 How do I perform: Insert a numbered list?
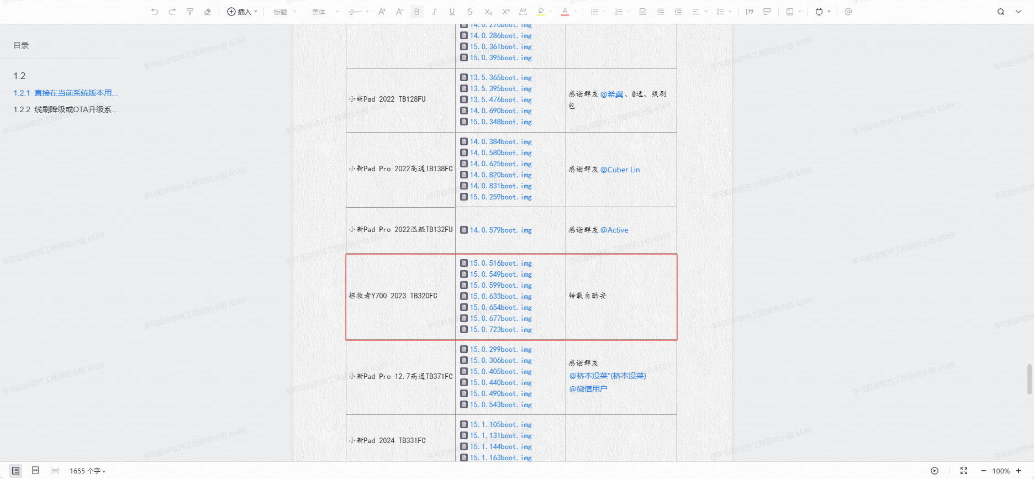click(619, 12)
